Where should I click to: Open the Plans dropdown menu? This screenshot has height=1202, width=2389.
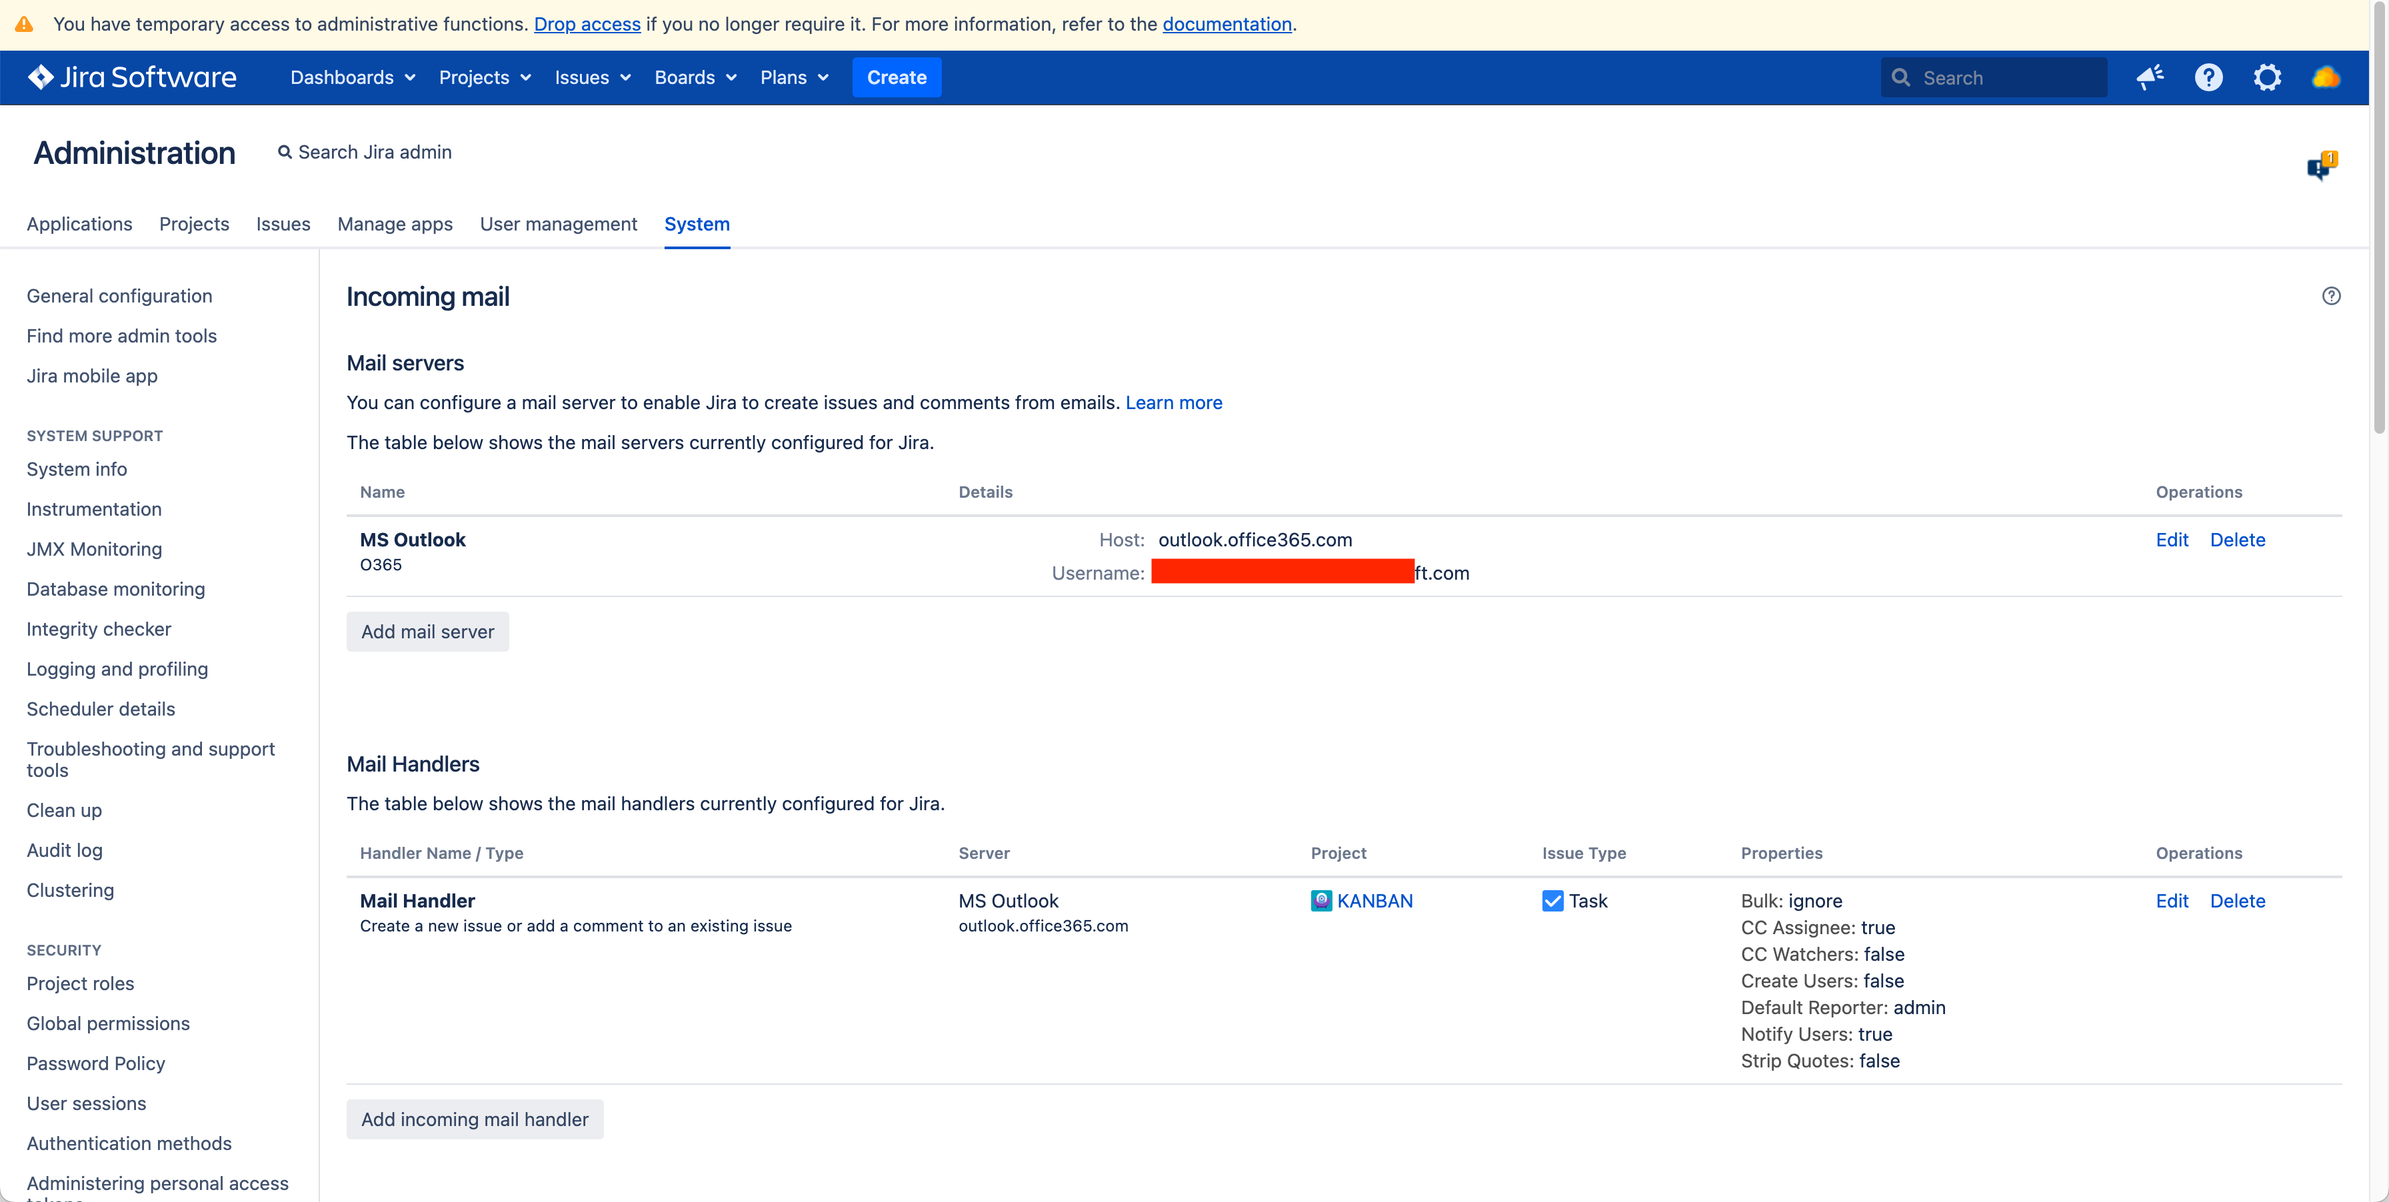(793, 77)
